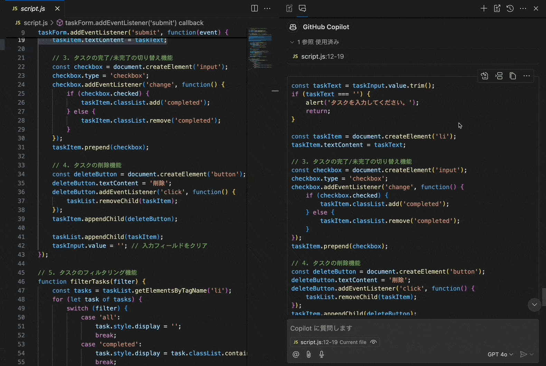
Task: Collapse the 1 参照 使用済み section
Action: [315, 42]
